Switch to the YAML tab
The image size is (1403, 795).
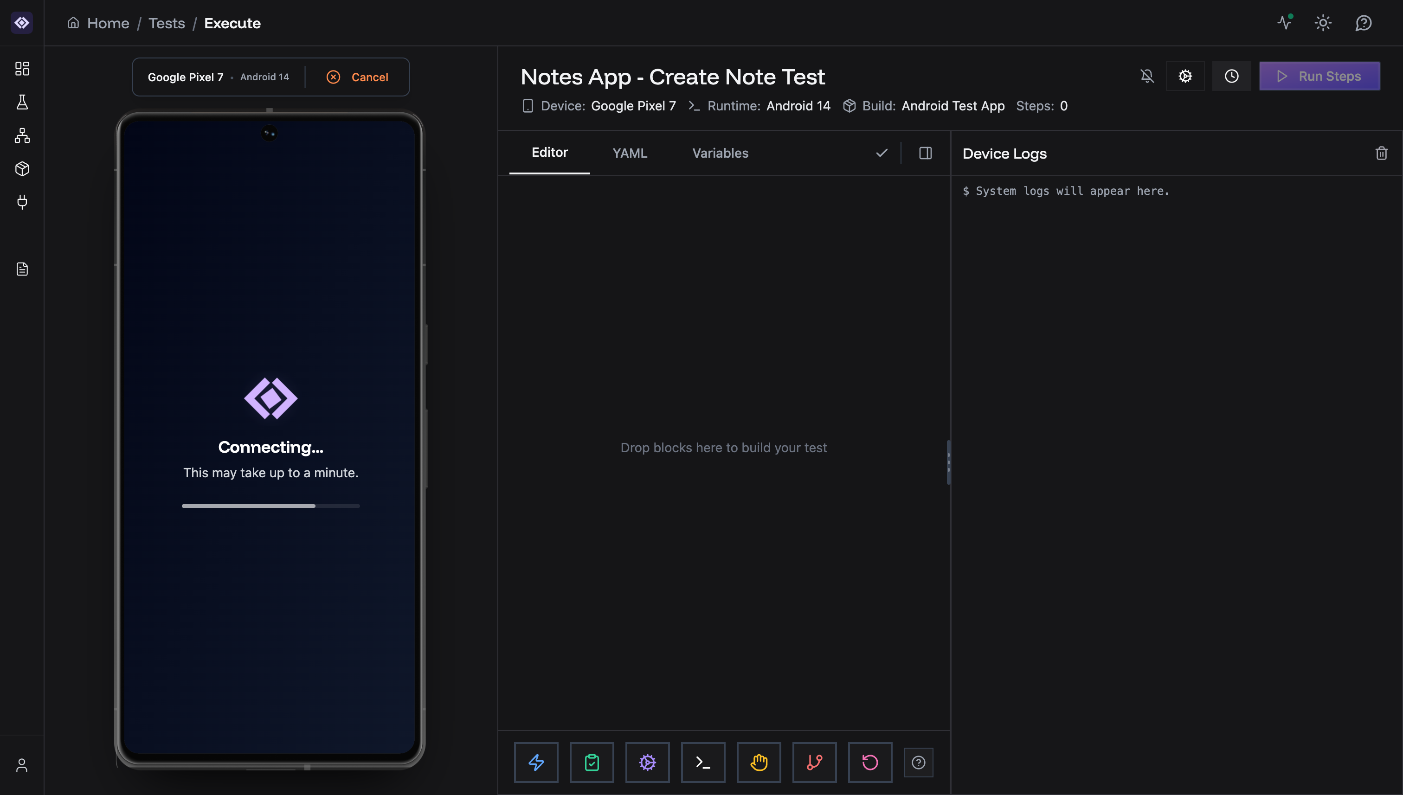pos(630,153)
